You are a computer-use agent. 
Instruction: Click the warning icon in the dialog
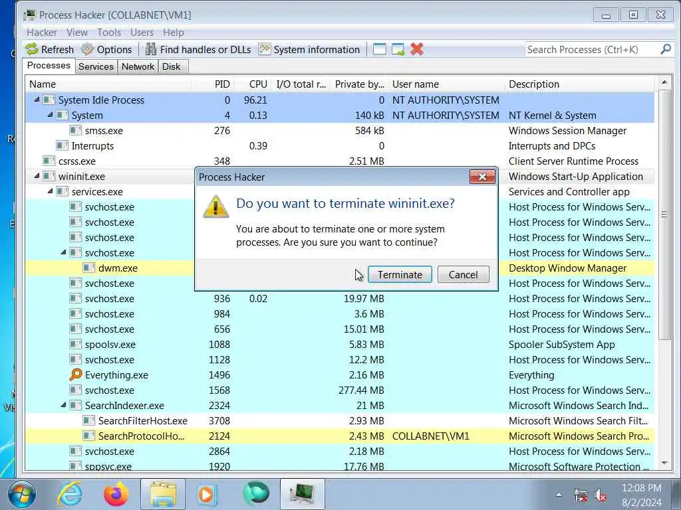pos(216,207)
